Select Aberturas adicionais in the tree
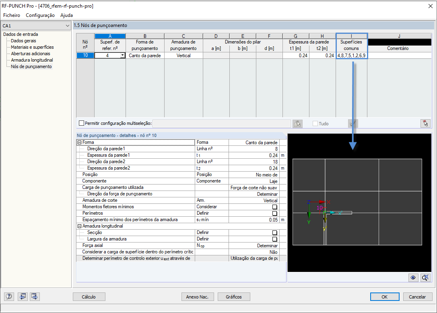The width and height of the screenshot is (437, 313). coord(31,54)
